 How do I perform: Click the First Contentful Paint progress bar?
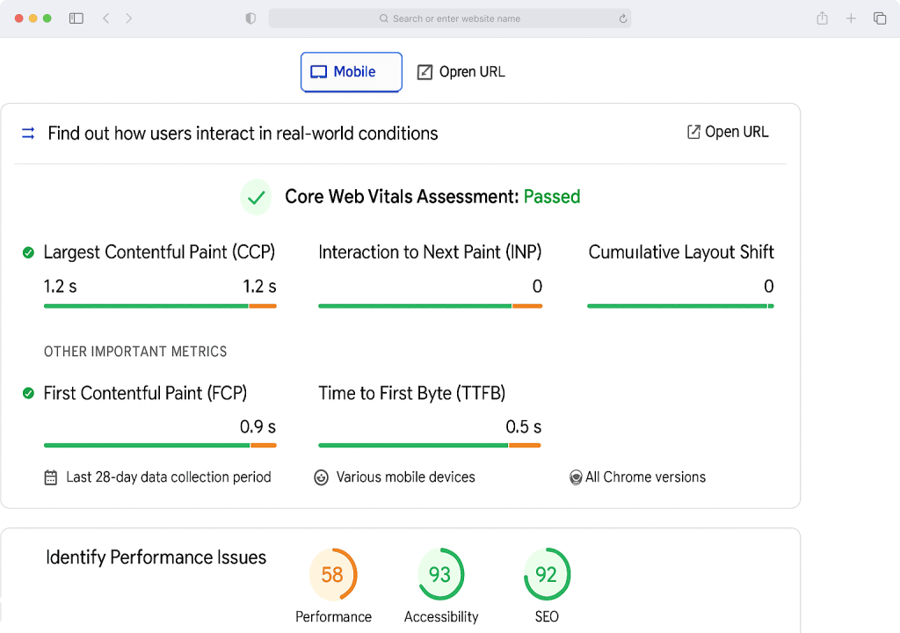[160, 445]
